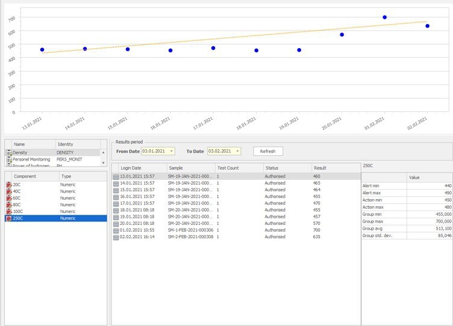Click chart data point at 13.01.2021
Screen dimensions: 453x326
42,49
